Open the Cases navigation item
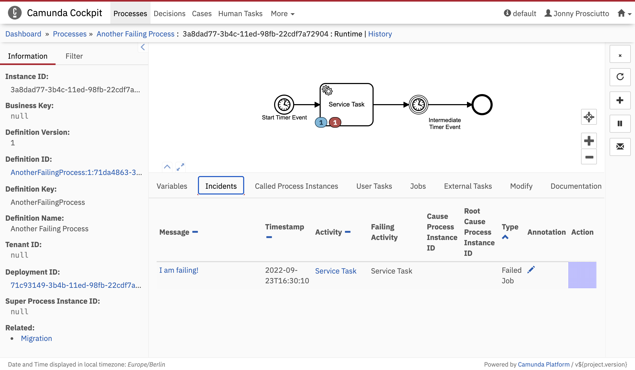635x370 pixels. coord(202,13)
